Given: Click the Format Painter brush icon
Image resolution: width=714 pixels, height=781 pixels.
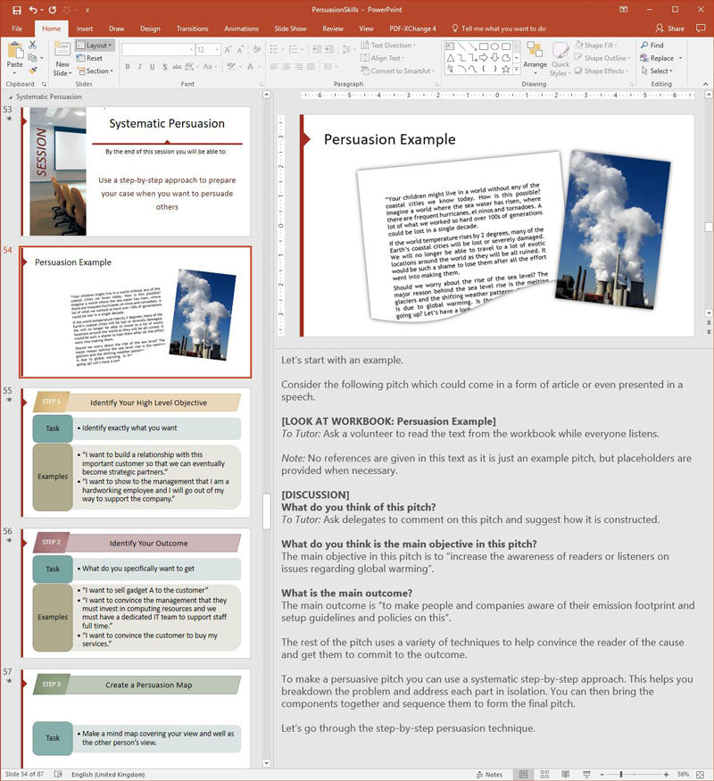Looking at the screenshot, I should [33, 71].
